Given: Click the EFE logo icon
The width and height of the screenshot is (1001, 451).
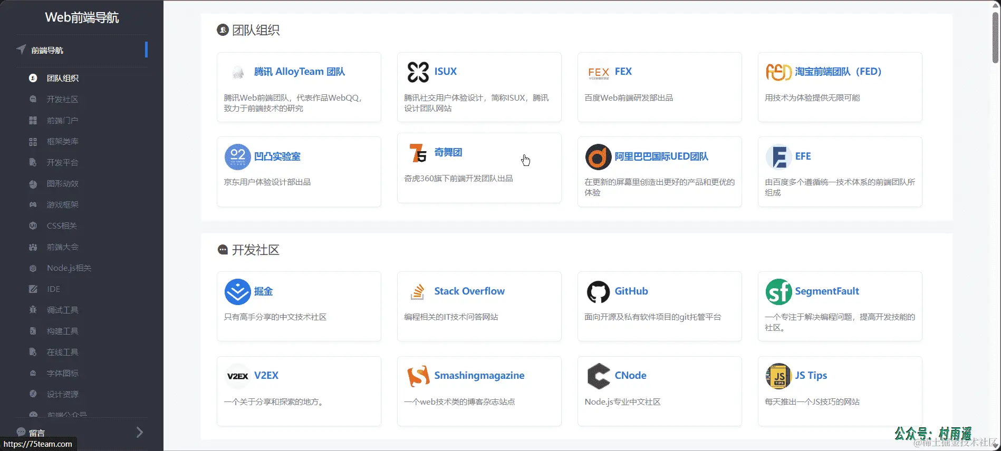Looking at the screenshot, I should pyautogui.click(x=779, y=156).
